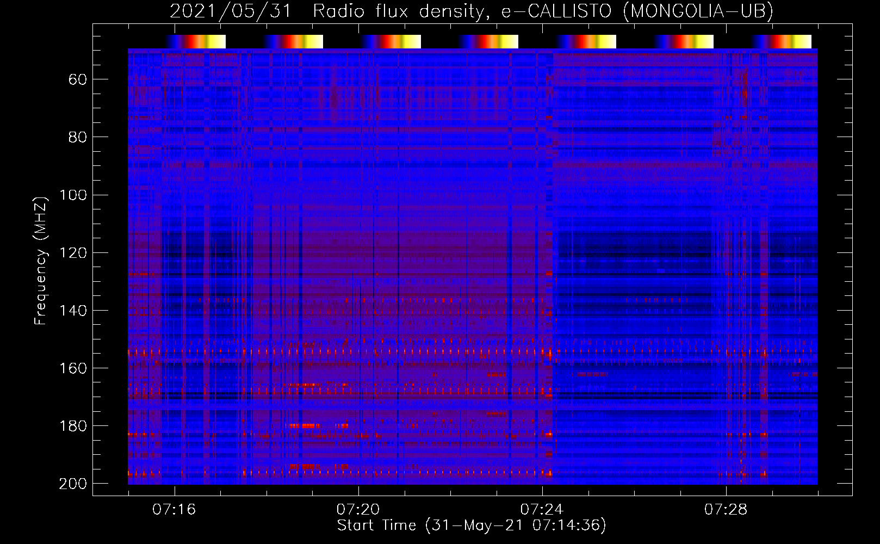Click the 140 frequency tick label

73,311
